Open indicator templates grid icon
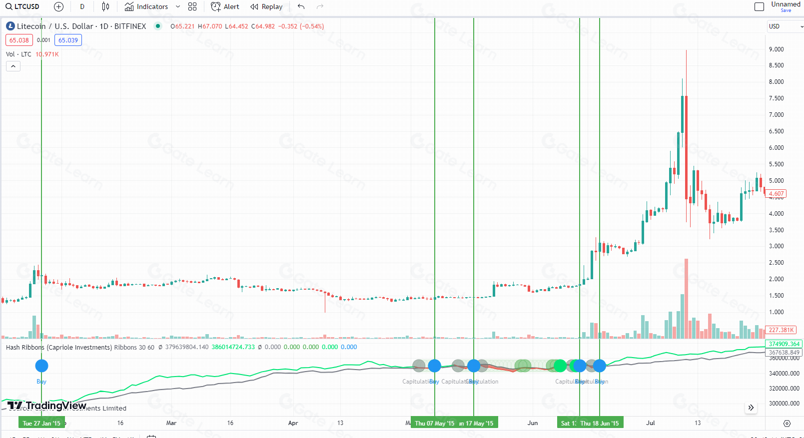Viewport: 804px width, 438px height. click(192, 6)
